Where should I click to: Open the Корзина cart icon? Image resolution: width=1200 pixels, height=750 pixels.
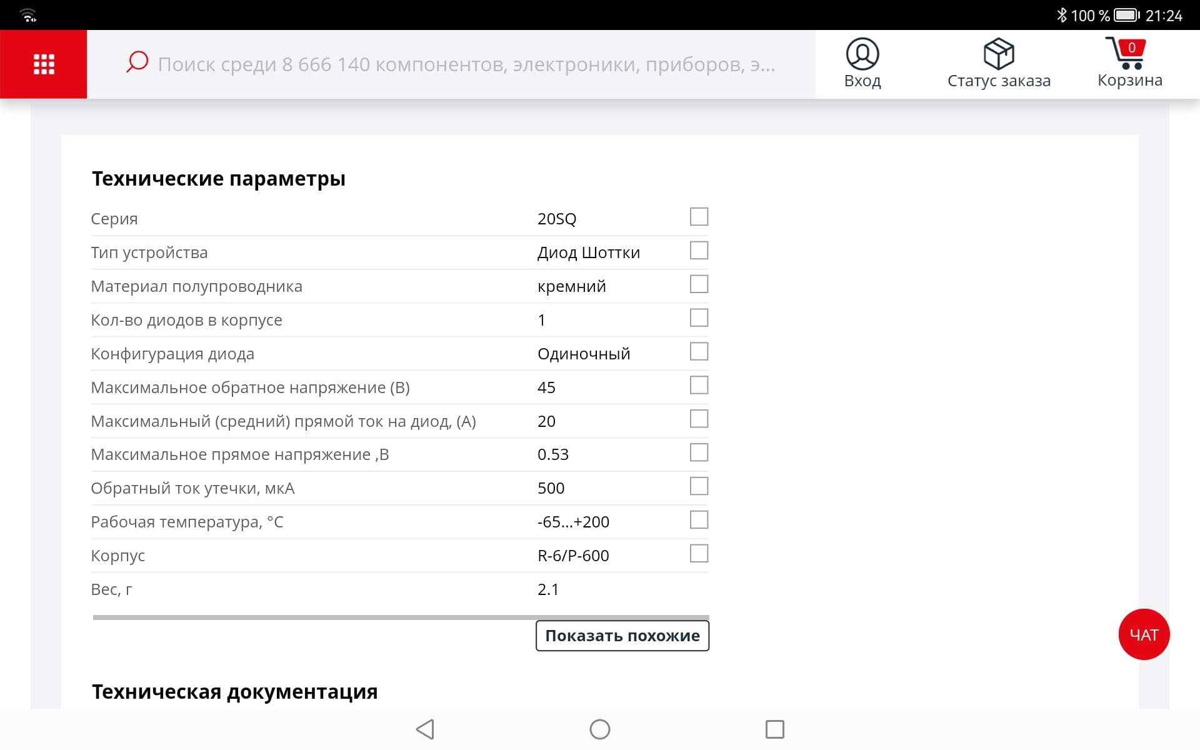coord(1126,54)
